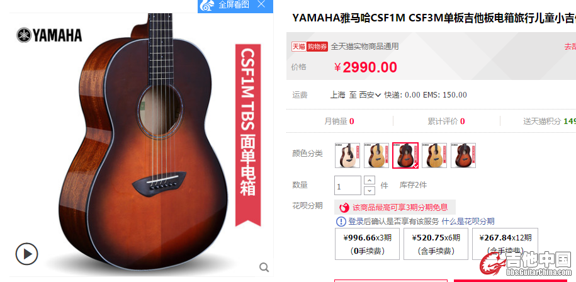Select the ¥267.84x12期 installment plan
Screen dimensions: 576x282
click(505, 244)
